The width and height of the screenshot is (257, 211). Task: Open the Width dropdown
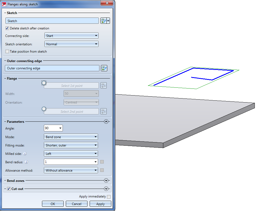pos(81,94)
